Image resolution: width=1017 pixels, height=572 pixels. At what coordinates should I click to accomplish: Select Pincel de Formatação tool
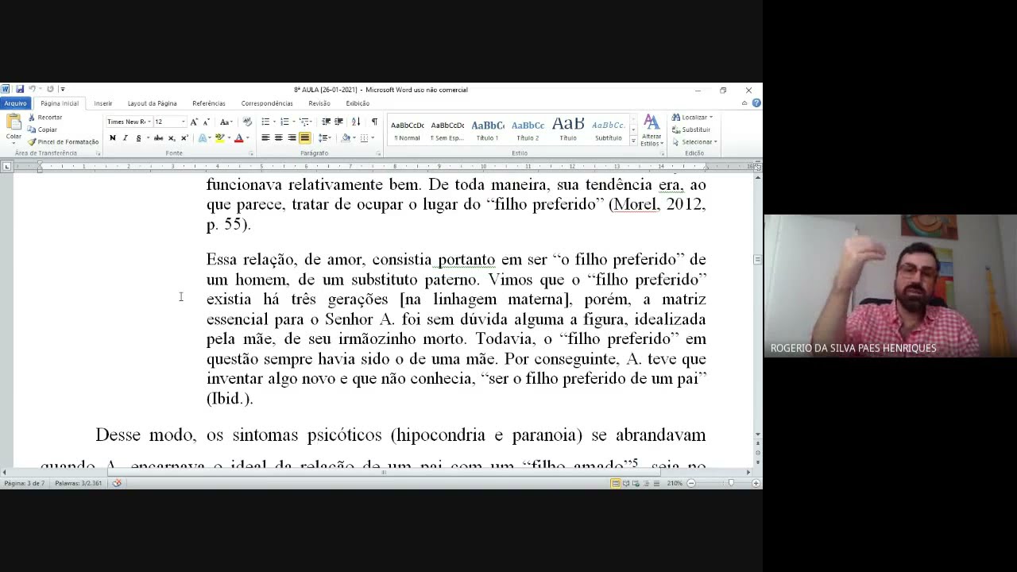tap(63, 141)
